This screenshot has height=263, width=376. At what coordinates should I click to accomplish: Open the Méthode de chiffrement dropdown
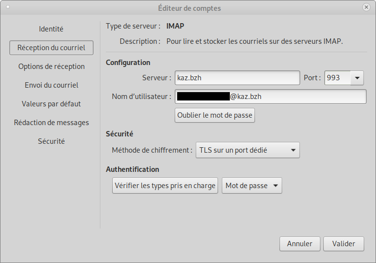pos(247,150)
